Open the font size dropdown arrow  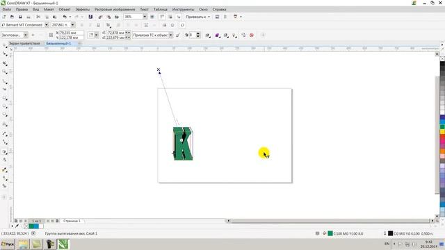coord(72,25)
